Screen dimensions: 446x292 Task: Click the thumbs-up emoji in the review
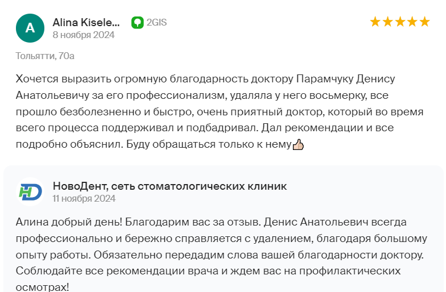pyautogui.click(x=298, y=144)
